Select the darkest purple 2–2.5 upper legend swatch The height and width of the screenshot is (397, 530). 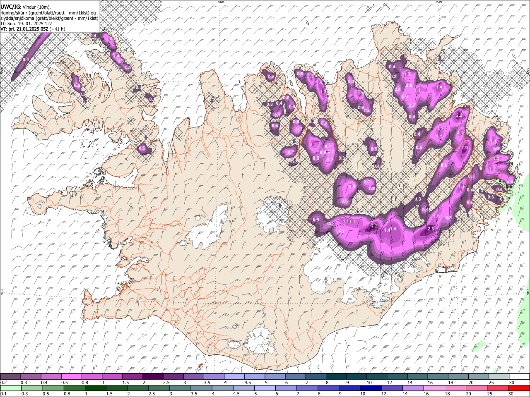[x=153, y=377]
